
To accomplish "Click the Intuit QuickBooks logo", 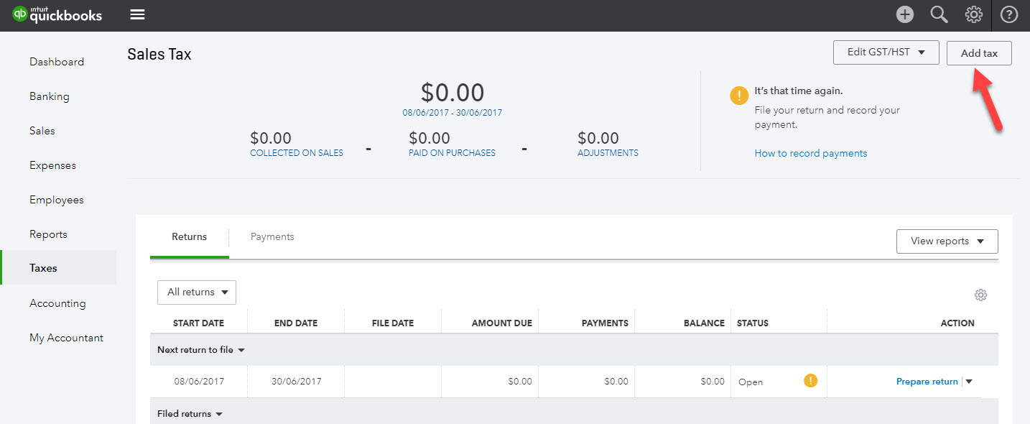I will point(57,14).
